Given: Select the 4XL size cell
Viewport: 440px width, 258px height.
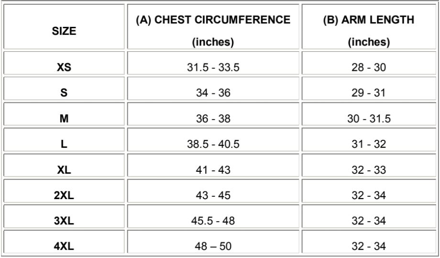Looking at the screenshot, I should click(x=64, y=247).
